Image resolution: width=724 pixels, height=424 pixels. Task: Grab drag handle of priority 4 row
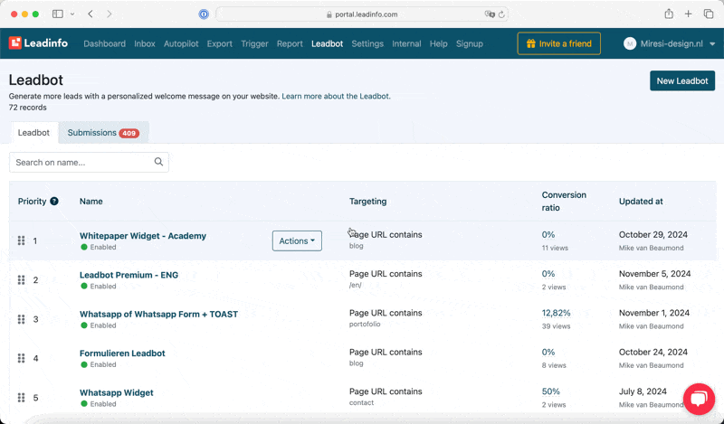pyautogui.click(x=21, y=359)
